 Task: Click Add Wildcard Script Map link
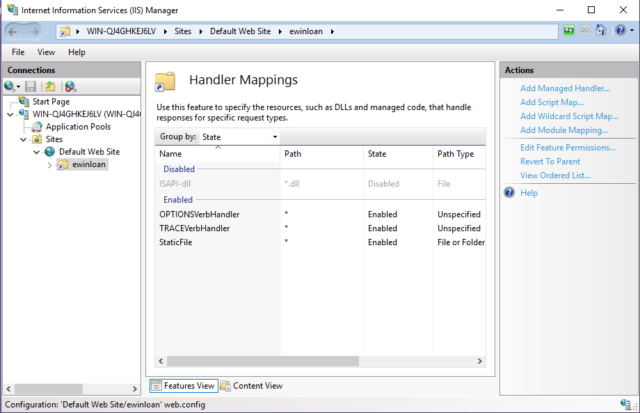point(569,116)
